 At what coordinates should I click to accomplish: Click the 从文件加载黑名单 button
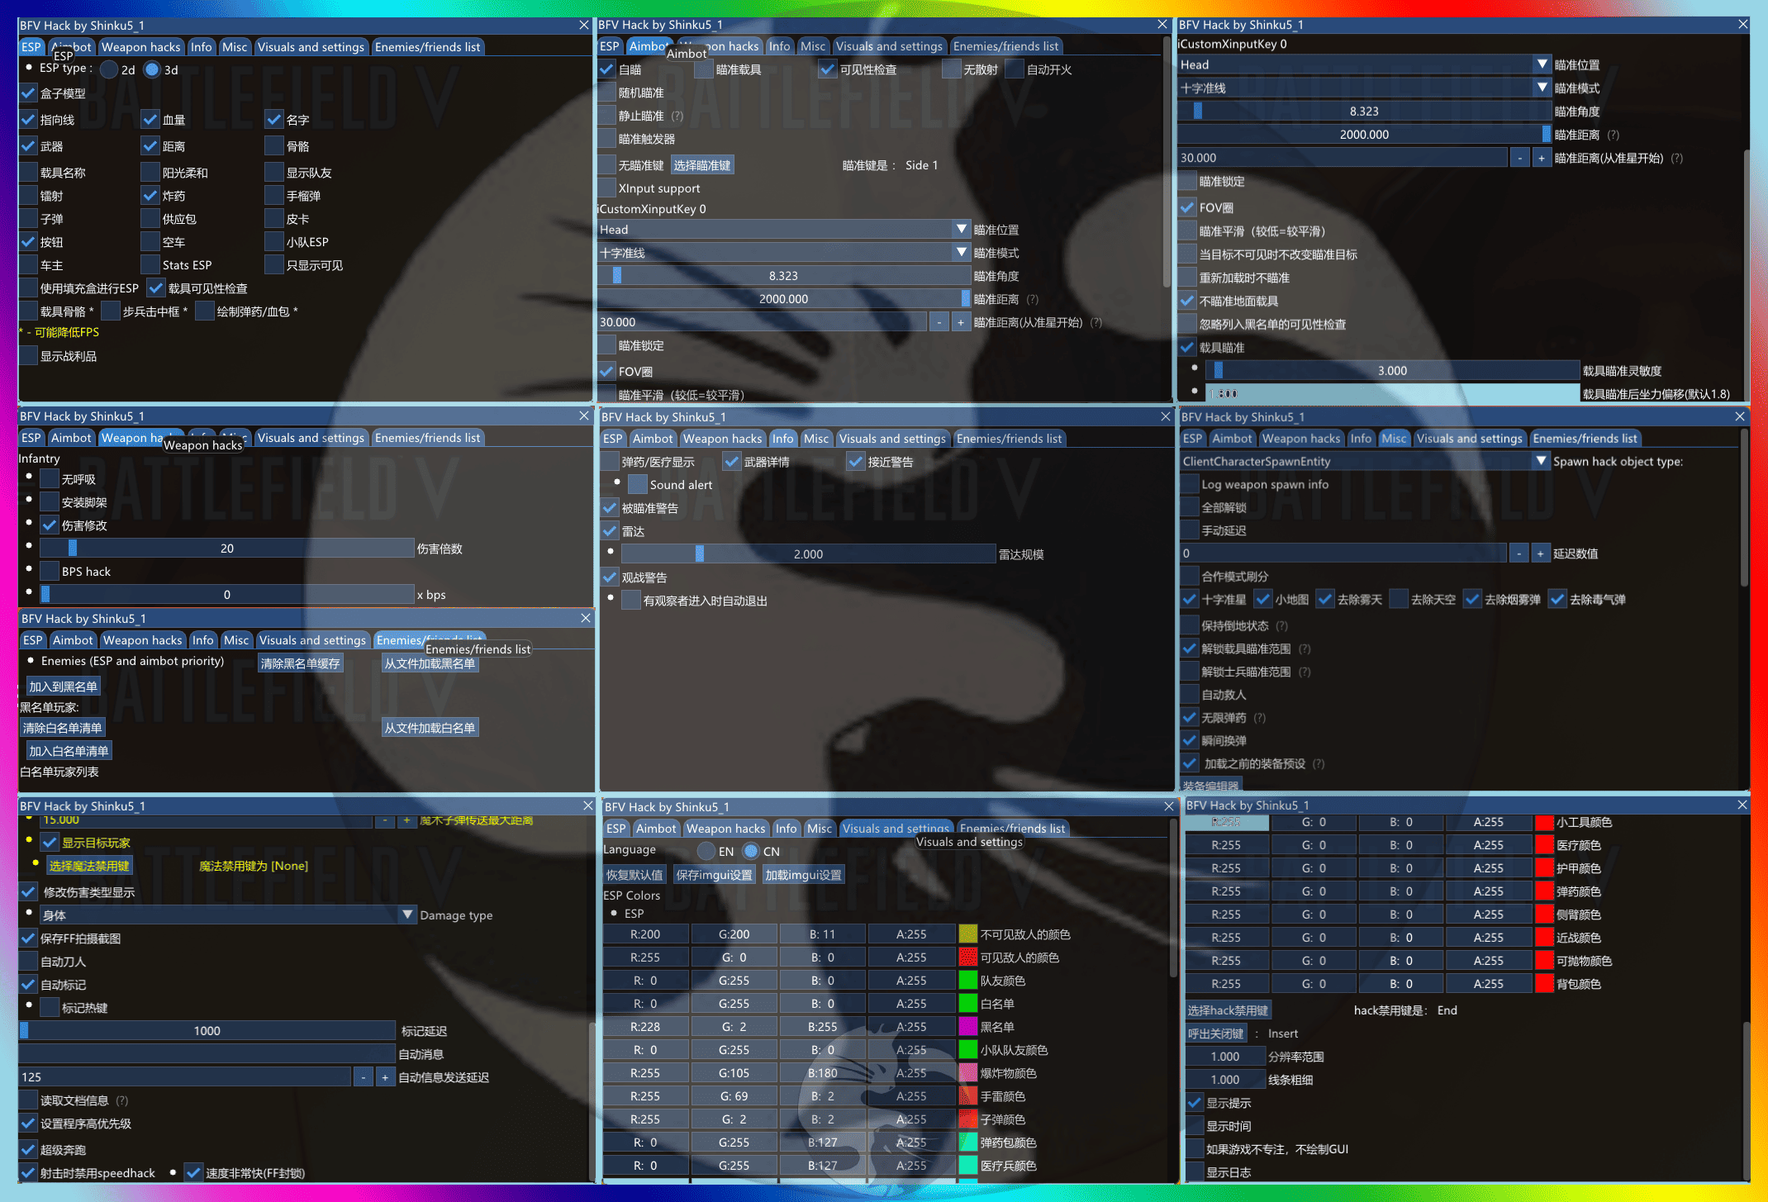coord(430,663)
